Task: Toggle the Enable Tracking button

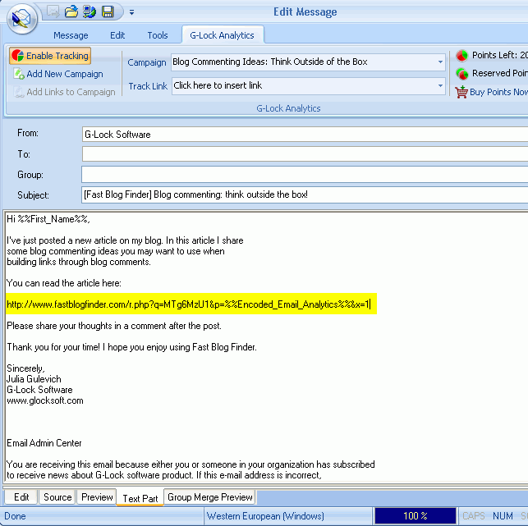Action: [50, 56]
